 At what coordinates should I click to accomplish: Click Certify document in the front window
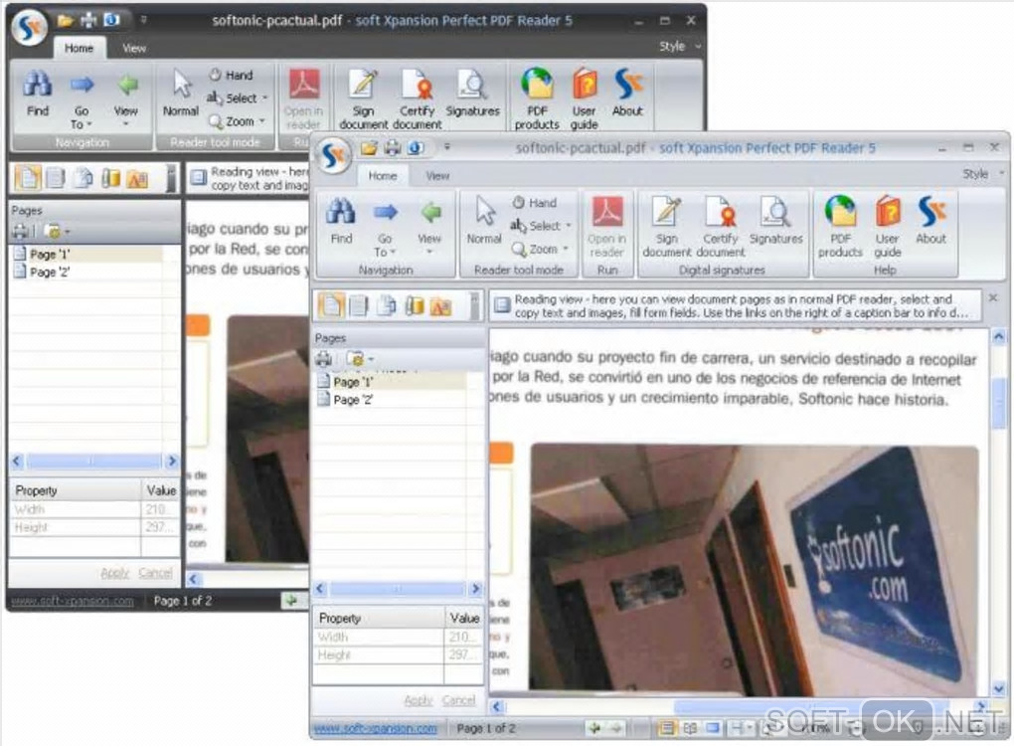click(x=721, y=229)
